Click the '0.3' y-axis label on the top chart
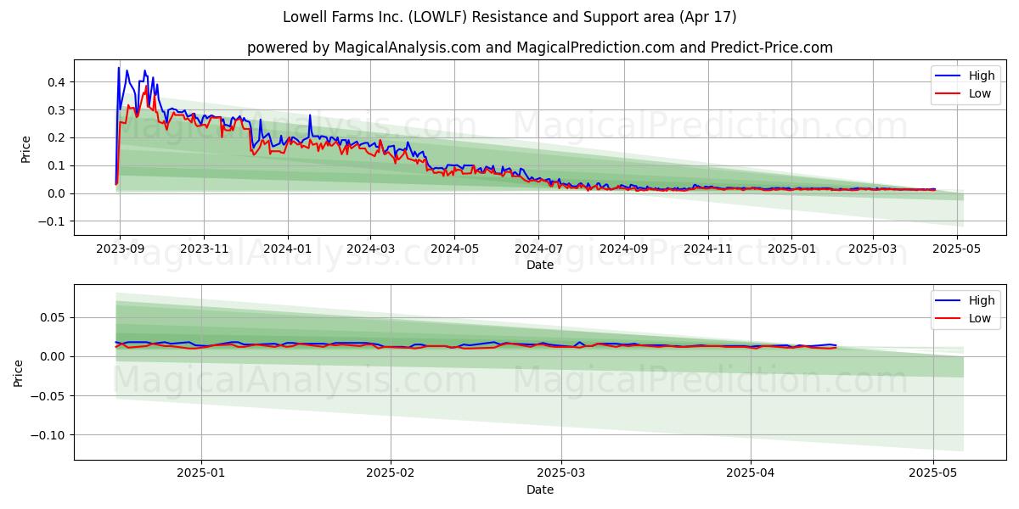This screenshot has width=1019, height=509. [x=57, y=110]
